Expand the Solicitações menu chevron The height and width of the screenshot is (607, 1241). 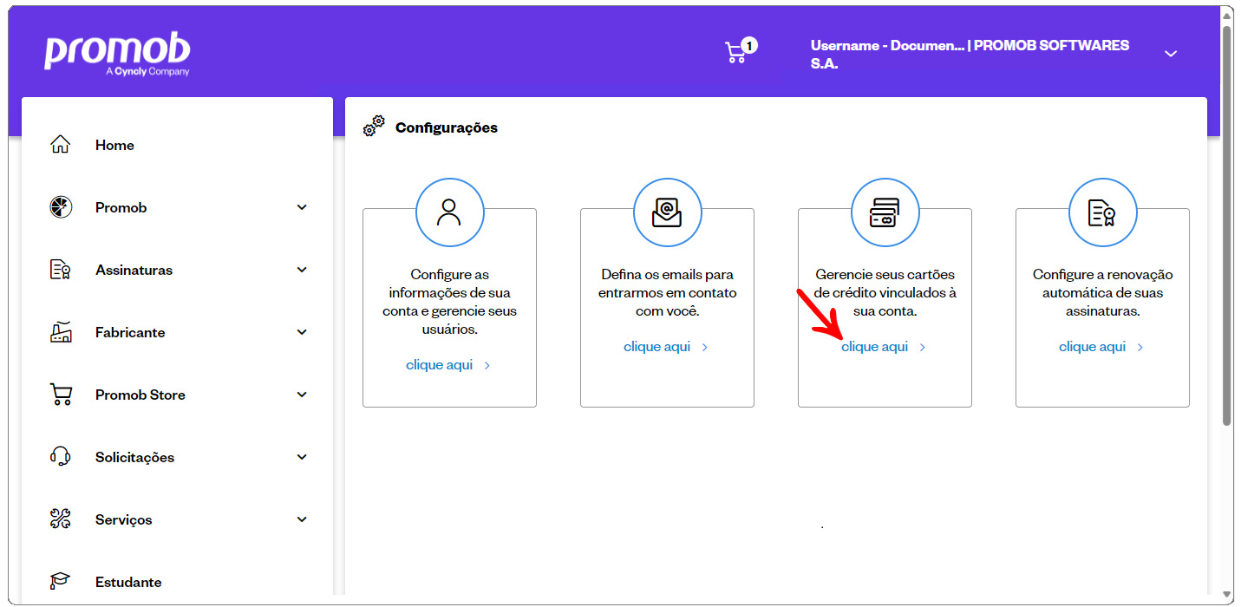302,457
